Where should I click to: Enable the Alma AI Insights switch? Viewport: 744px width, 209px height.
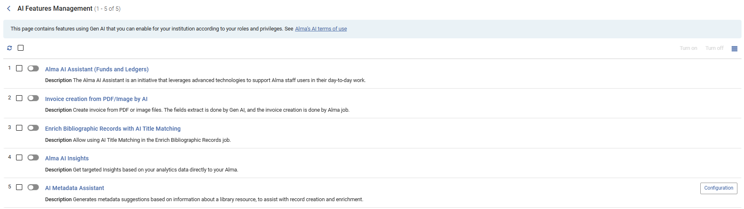(x=33, y=157)
